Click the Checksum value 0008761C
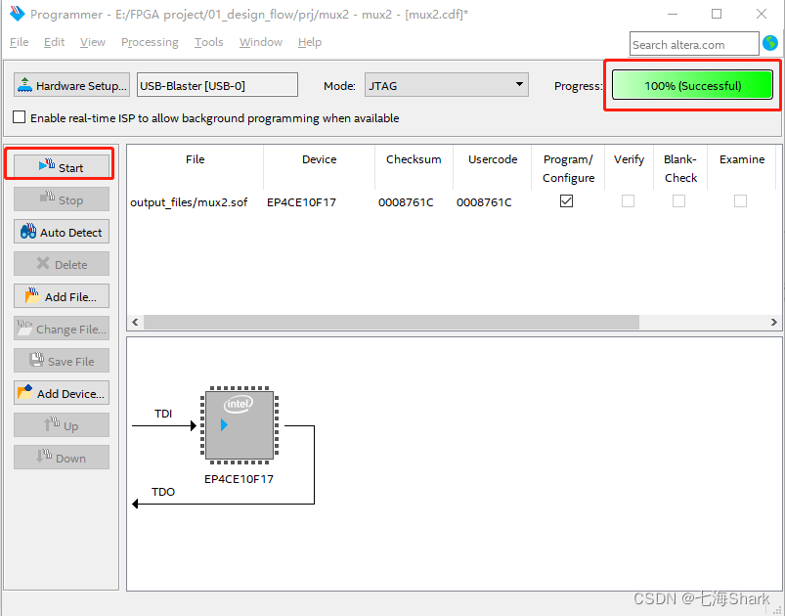The height and width of the screenshot is (616, 785). coord(406,202)
